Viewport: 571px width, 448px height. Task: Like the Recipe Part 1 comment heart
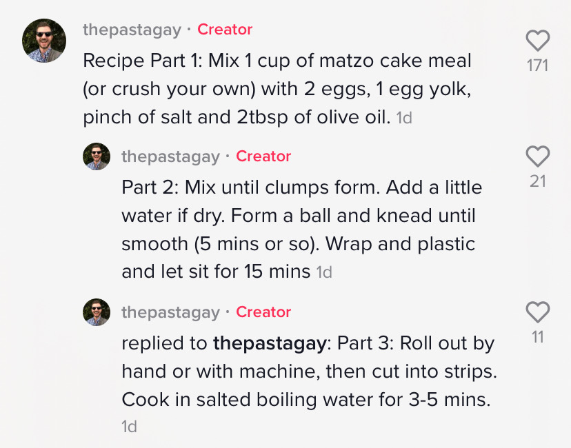[x=537, y=41]
